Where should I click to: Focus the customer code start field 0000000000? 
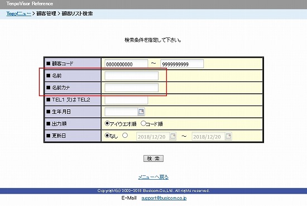tap(126, 64)
